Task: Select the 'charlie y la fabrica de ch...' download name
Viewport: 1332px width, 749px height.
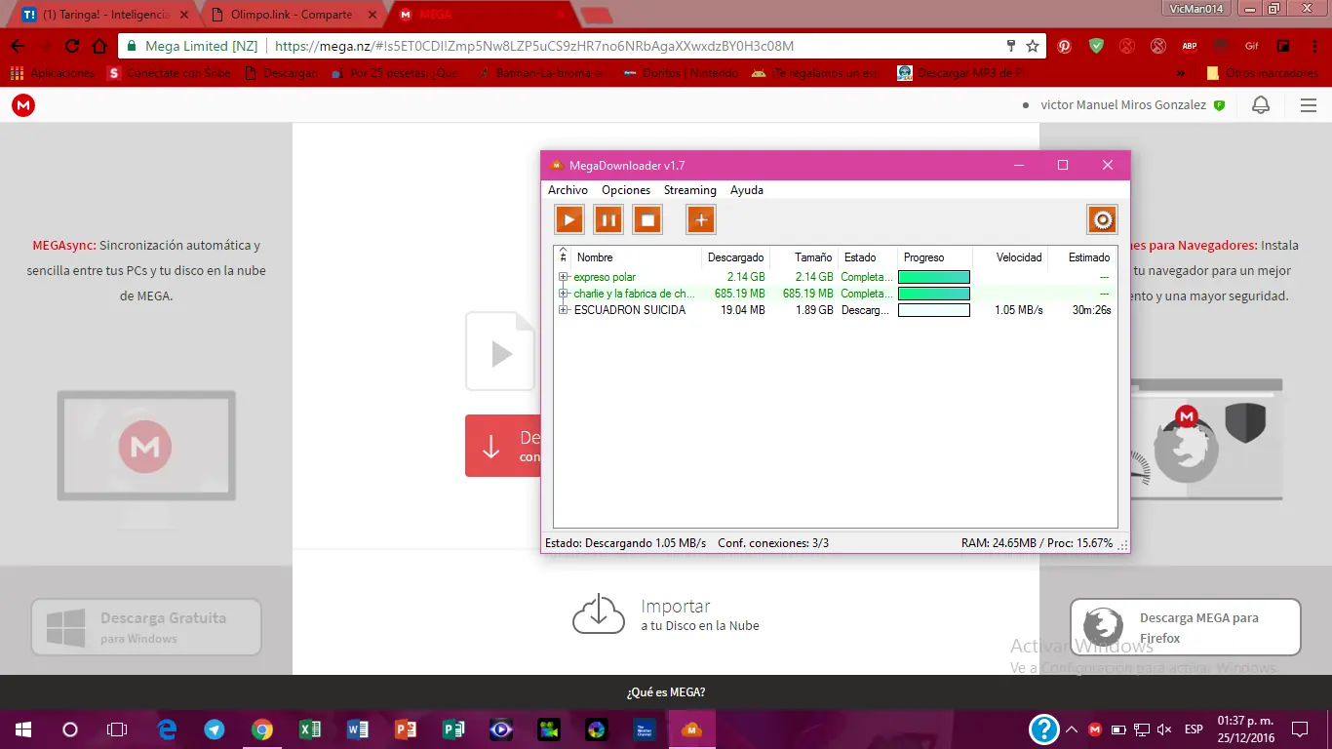Action: [x=634, y=294]
